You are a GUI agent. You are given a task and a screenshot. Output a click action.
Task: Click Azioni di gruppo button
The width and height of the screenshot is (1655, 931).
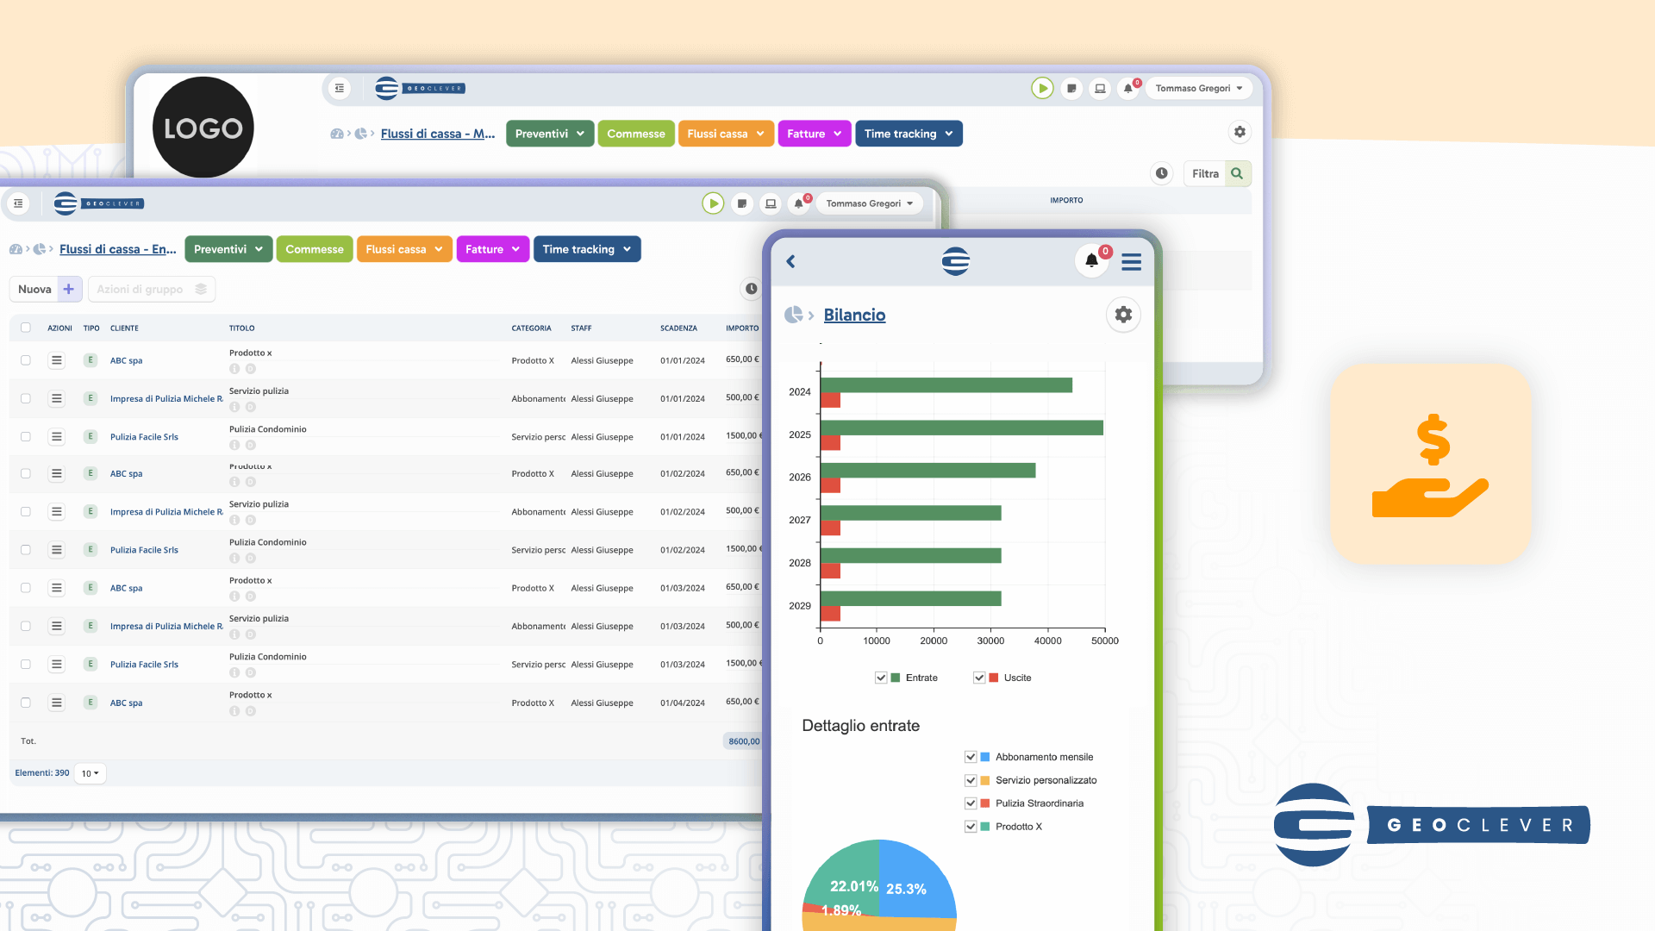coord(152,289)
